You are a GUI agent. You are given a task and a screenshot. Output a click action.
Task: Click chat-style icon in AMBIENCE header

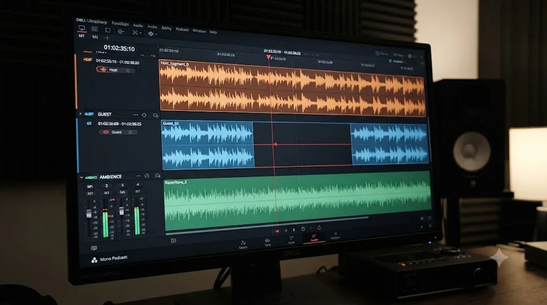tap(158, 176)
